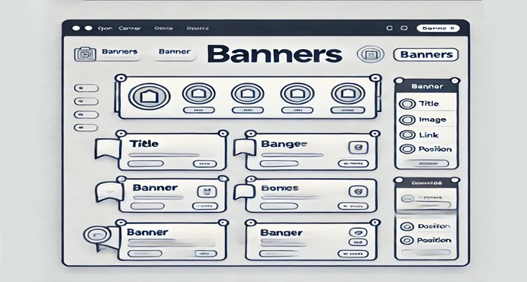Open the third menu item in the title bar
This screenshot has width=527, height=282.
point(163,28)
